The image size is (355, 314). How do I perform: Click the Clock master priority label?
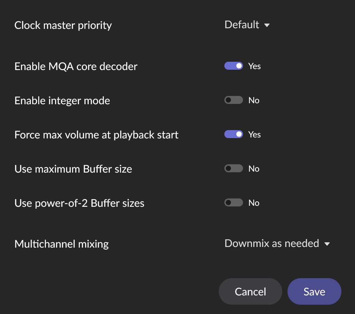(x=63, y=25)
